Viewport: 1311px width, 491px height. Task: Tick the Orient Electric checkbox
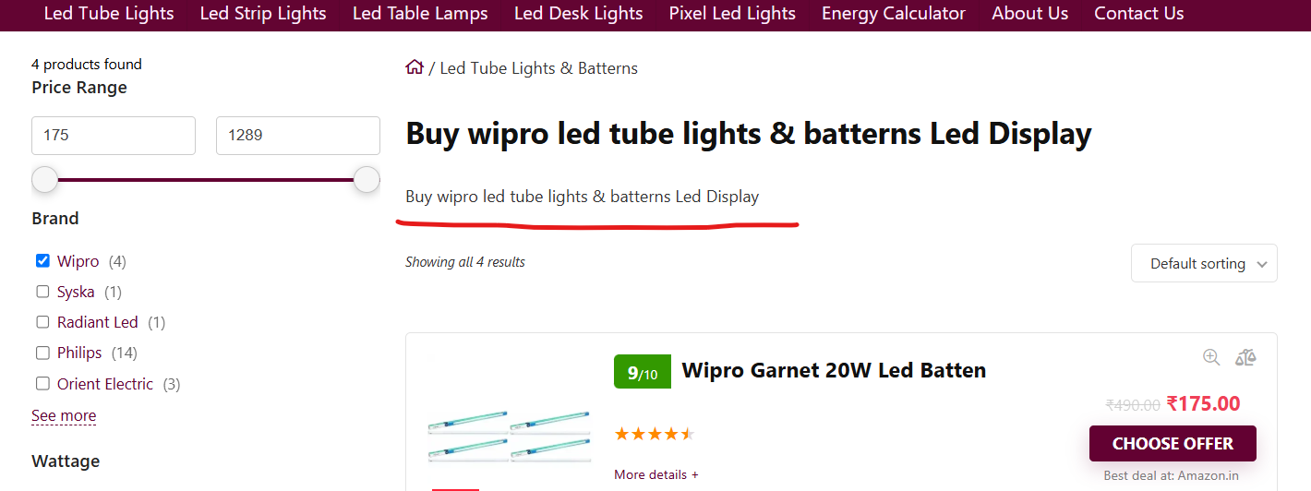42,383
